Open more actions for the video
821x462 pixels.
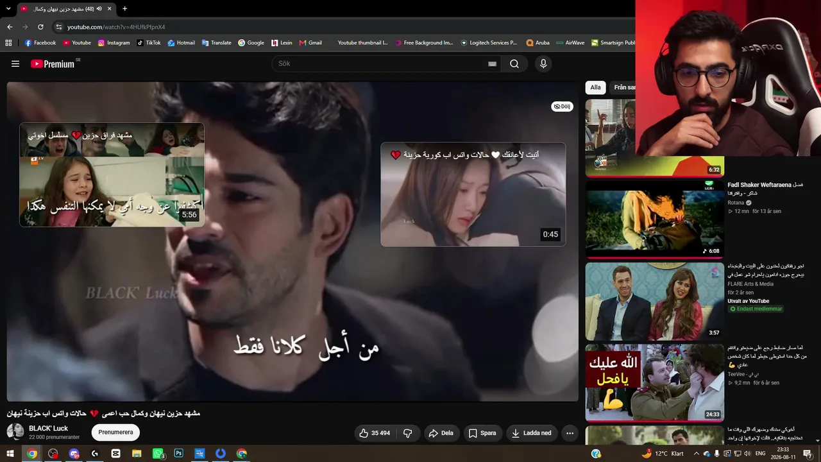tap(570, 433)
